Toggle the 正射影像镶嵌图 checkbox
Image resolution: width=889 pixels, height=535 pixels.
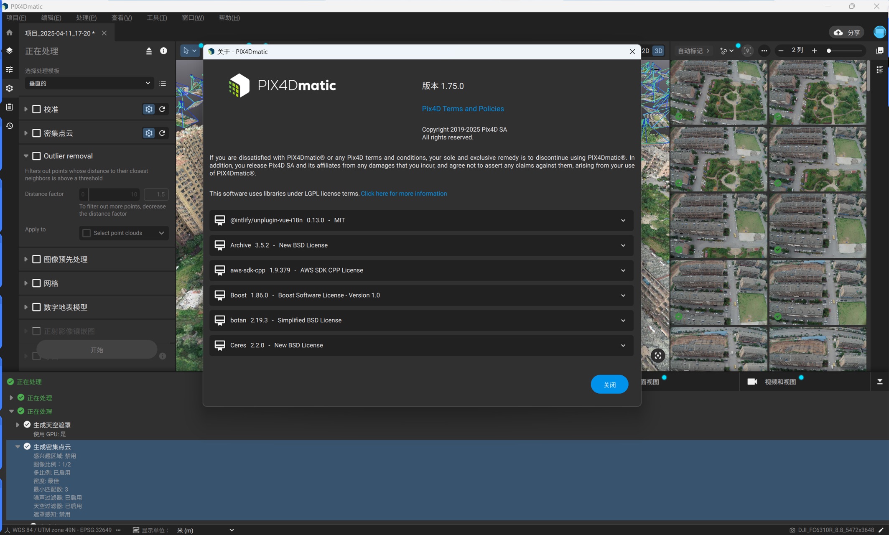[36, 331]
